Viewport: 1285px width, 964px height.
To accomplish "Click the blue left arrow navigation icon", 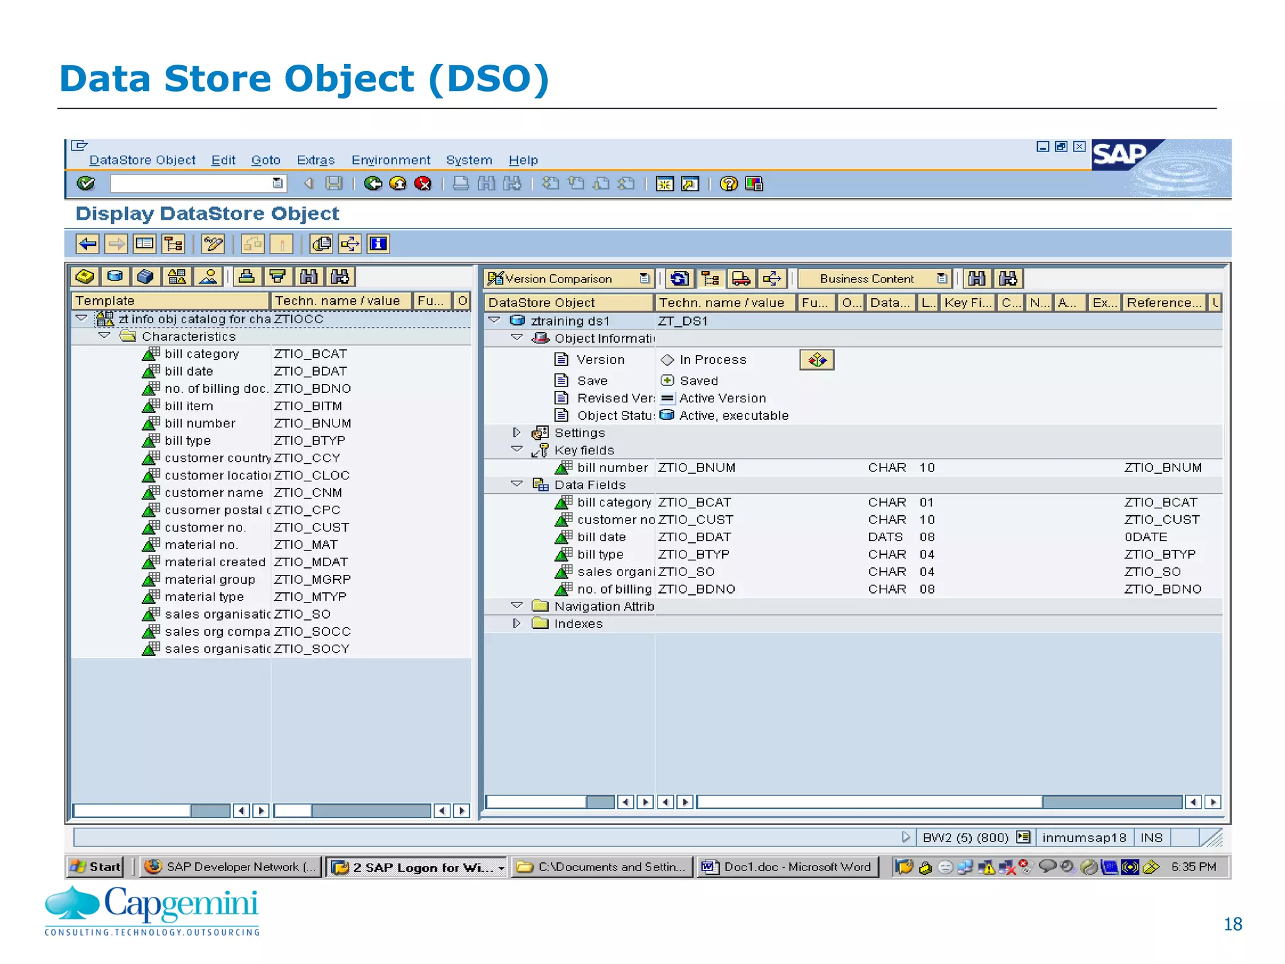I will (88, 244).
